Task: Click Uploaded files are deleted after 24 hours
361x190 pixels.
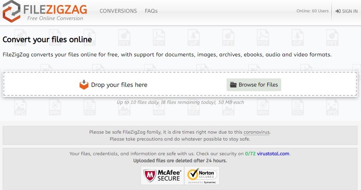Action: coord(180,161)
